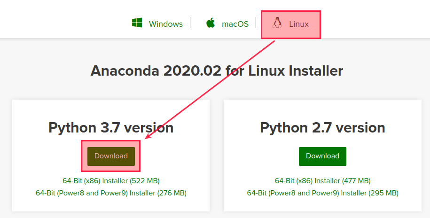Click the Python 2.7 version heading
This screenshot has width=430, height=218.
322,128
